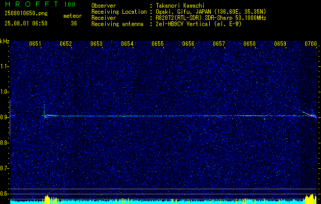Click the 0654 time marker
Viewport: 321px width, 204px height.
pyautogui.click(x=127, y=43)
